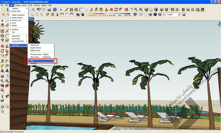Click the Print icon in the toolbar
This screenshot has width=221, height=133.
pos(49,9)
